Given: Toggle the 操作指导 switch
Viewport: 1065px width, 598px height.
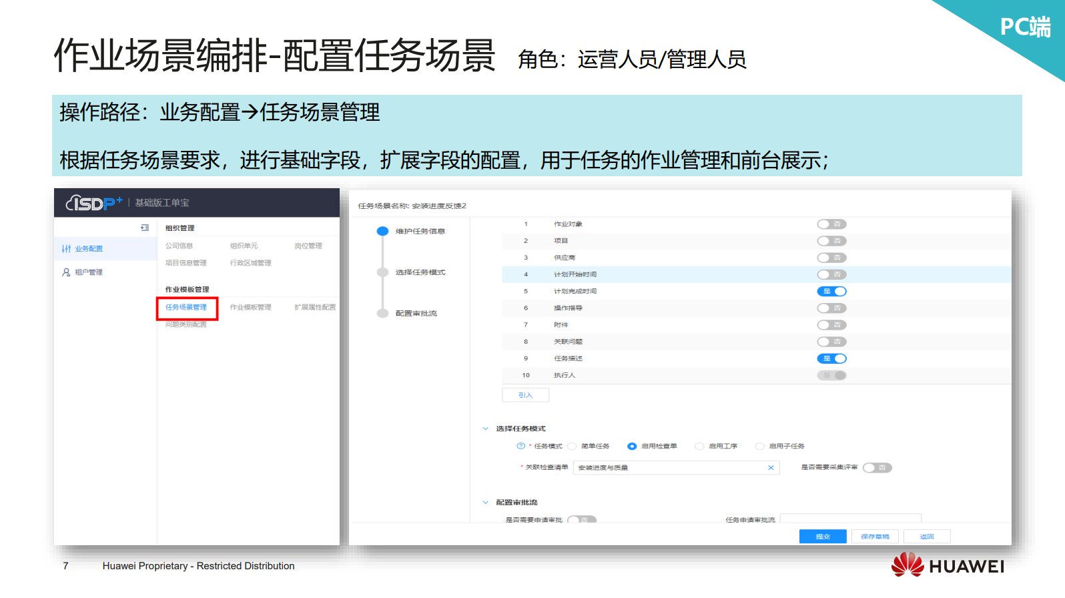Looking at the screenshot, I should pos(832,308).
